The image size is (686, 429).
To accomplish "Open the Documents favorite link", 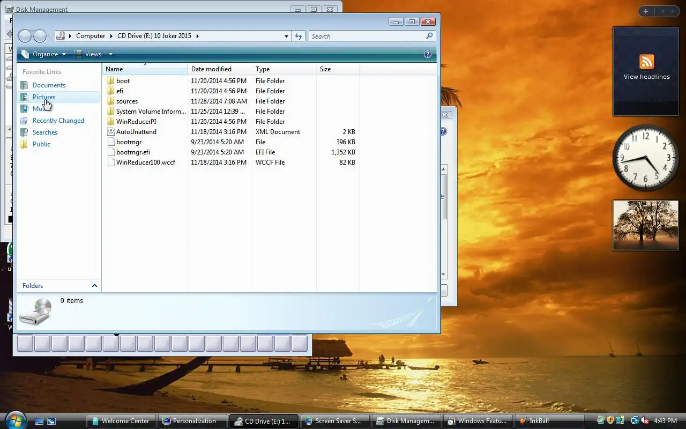I will tap(49, 85).
